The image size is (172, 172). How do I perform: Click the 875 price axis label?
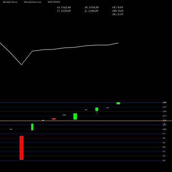click(164, 151)
